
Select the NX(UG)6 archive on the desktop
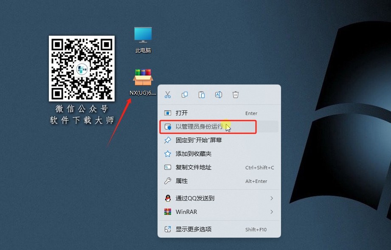pyautogui.click(x=143, y=76)
